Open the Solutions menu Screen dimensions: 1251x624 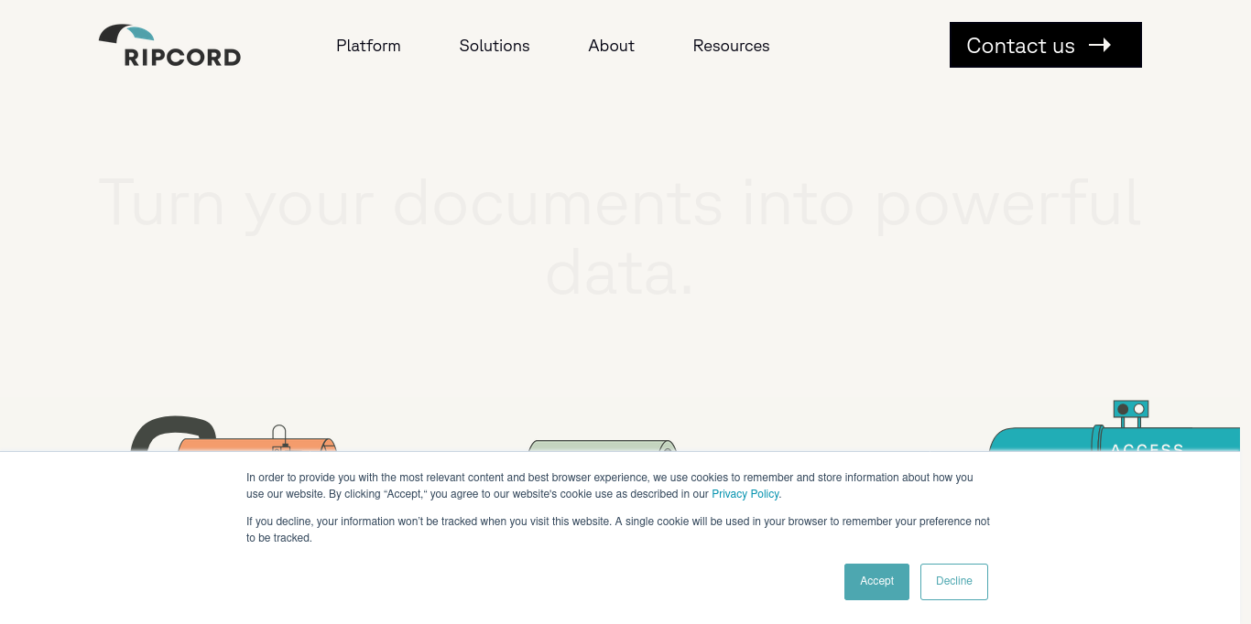495,46
